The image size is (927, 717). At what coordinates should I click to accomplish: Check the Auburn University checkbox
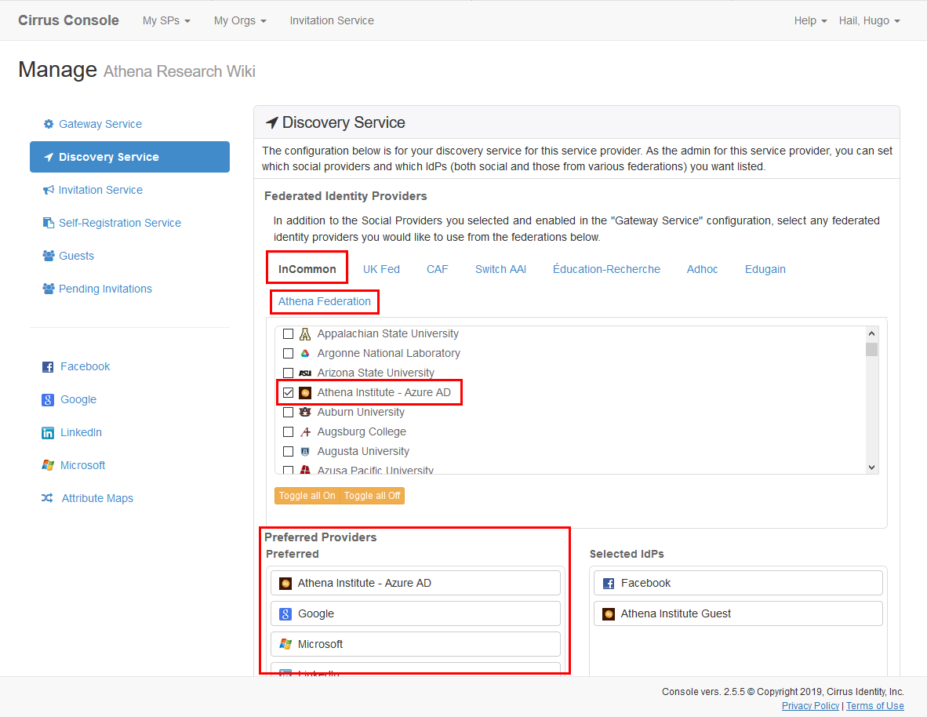[288, 413]
